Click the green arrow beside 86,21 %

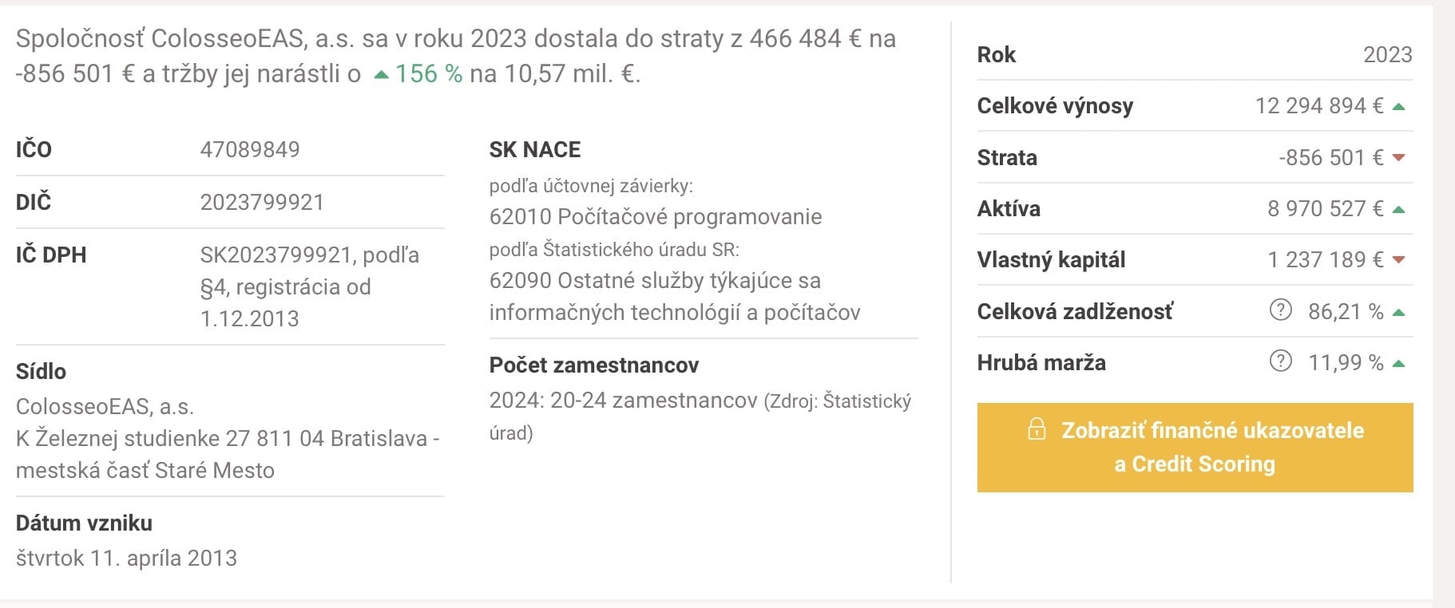click(1400, 311)
